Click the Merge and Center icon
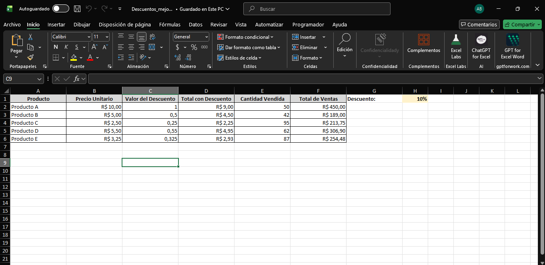Screen dimensions: 545x265 [x=152, y=47]
